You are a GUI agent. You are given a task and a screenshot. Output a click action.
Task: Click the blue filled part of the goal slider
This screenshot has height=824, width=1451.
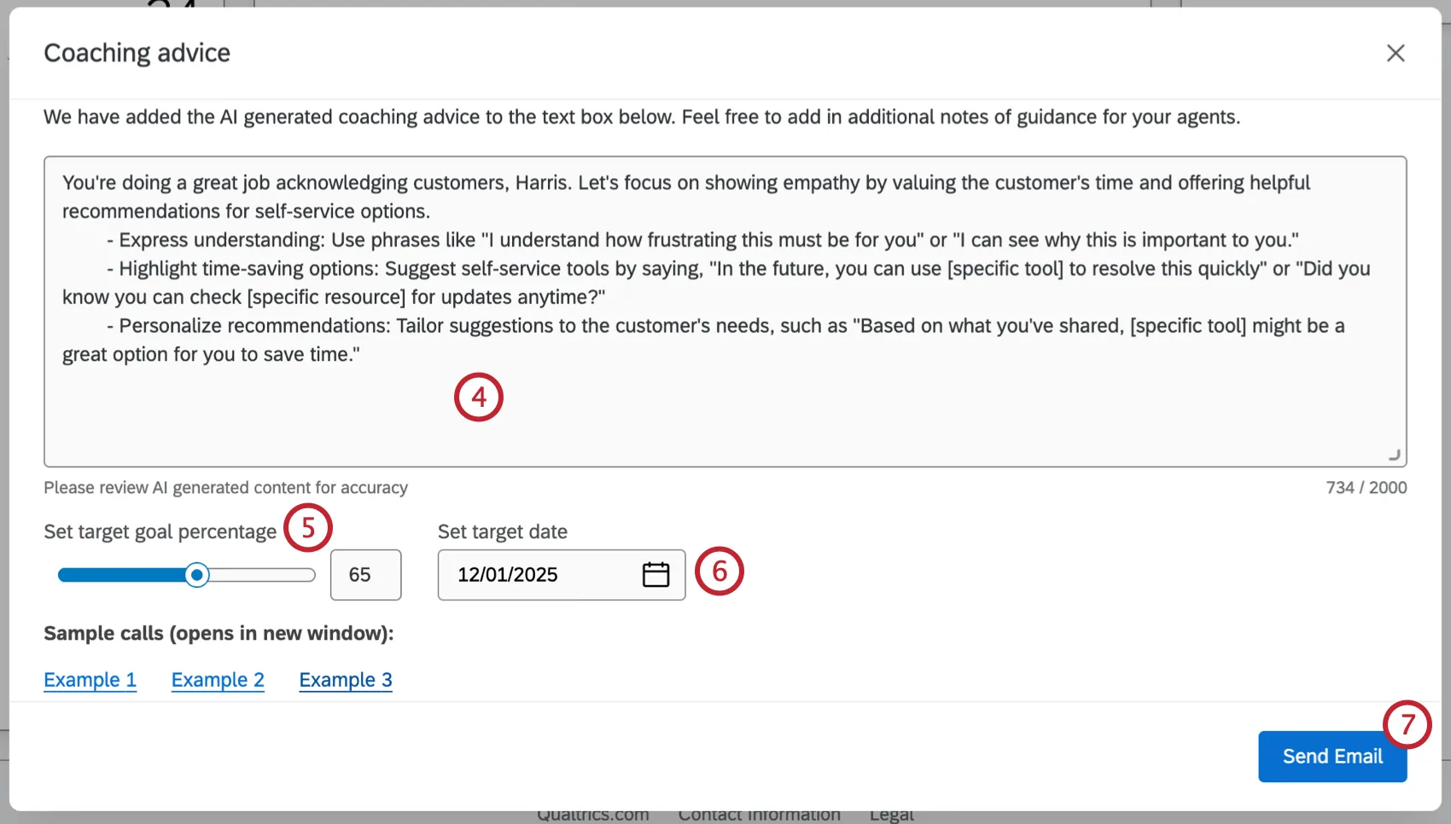click(x=119, y=575)
